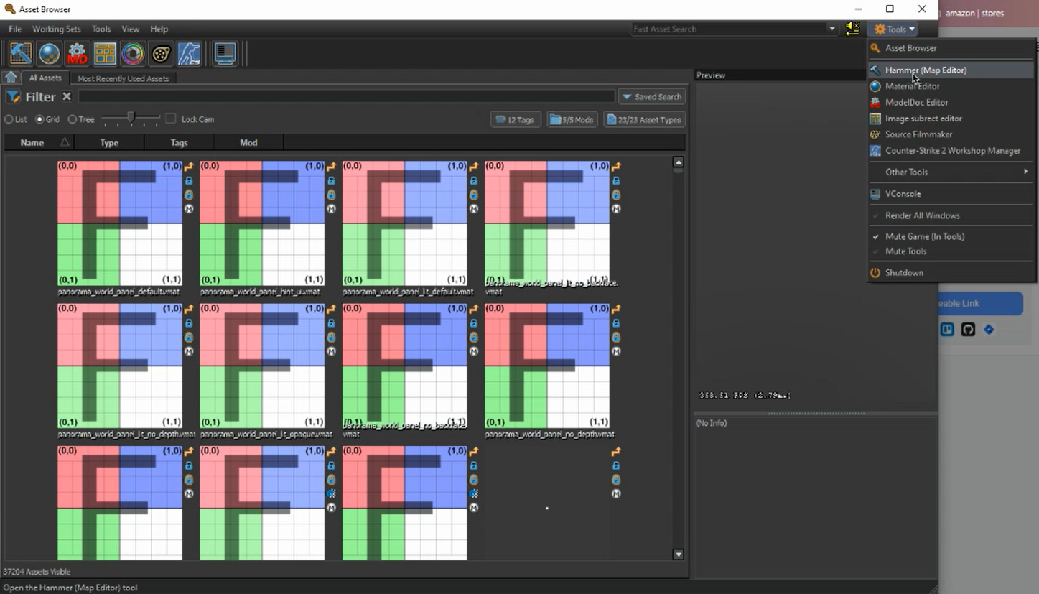Open VConsole from the toolbar monitor icon
Image resolution: width=1039 pixels, height=594 pixels.
[225, 54]
